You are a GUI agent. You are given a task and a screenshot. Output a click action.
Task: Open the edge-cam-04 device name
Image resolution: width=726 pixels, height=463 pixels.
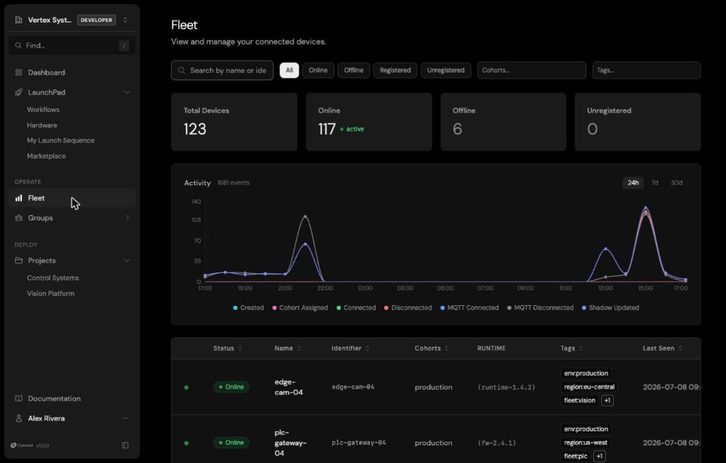[x=289, y=387]
